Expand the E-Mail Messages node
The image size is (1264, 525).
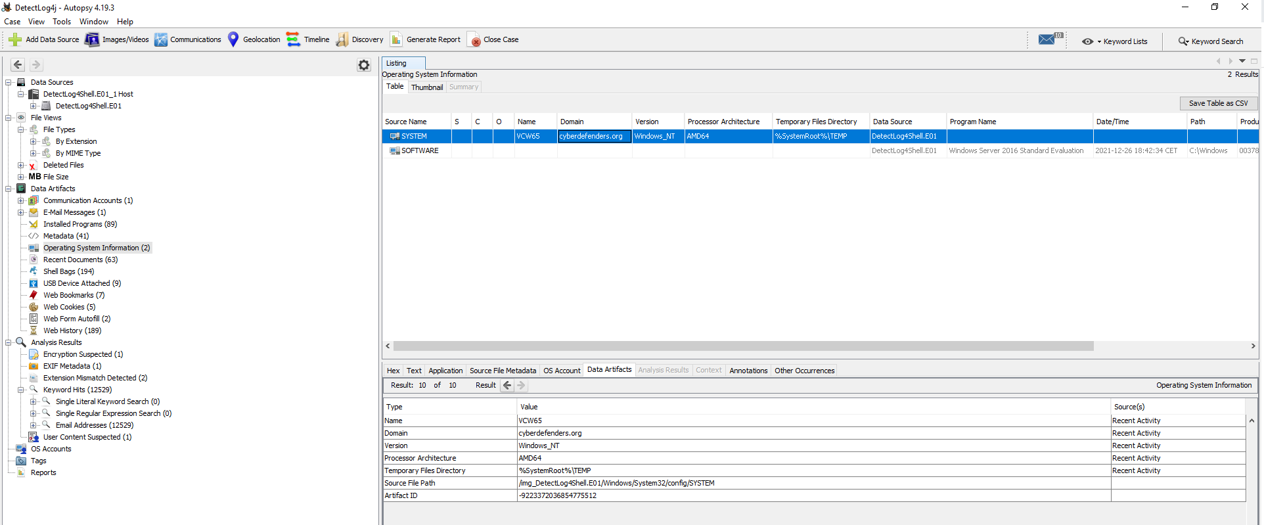pyautogui.click(x=21, y=212)
